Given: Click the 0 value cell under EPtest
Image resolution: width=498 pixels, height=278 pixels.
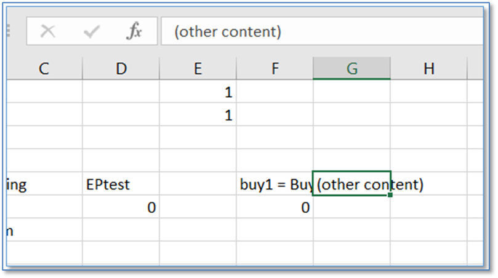Looking at the screenshot, I should point(121,208).
